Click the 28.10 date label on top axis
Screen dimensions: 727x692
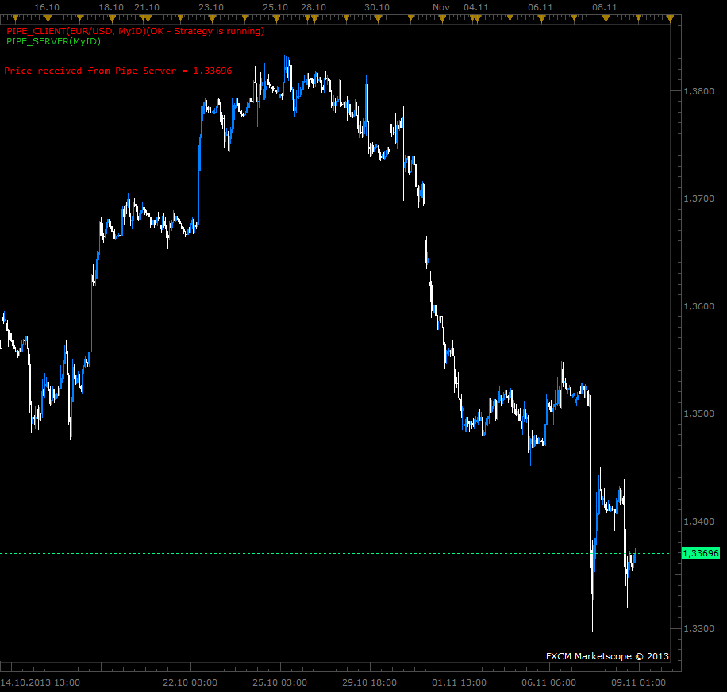click(x=313, y=7)
